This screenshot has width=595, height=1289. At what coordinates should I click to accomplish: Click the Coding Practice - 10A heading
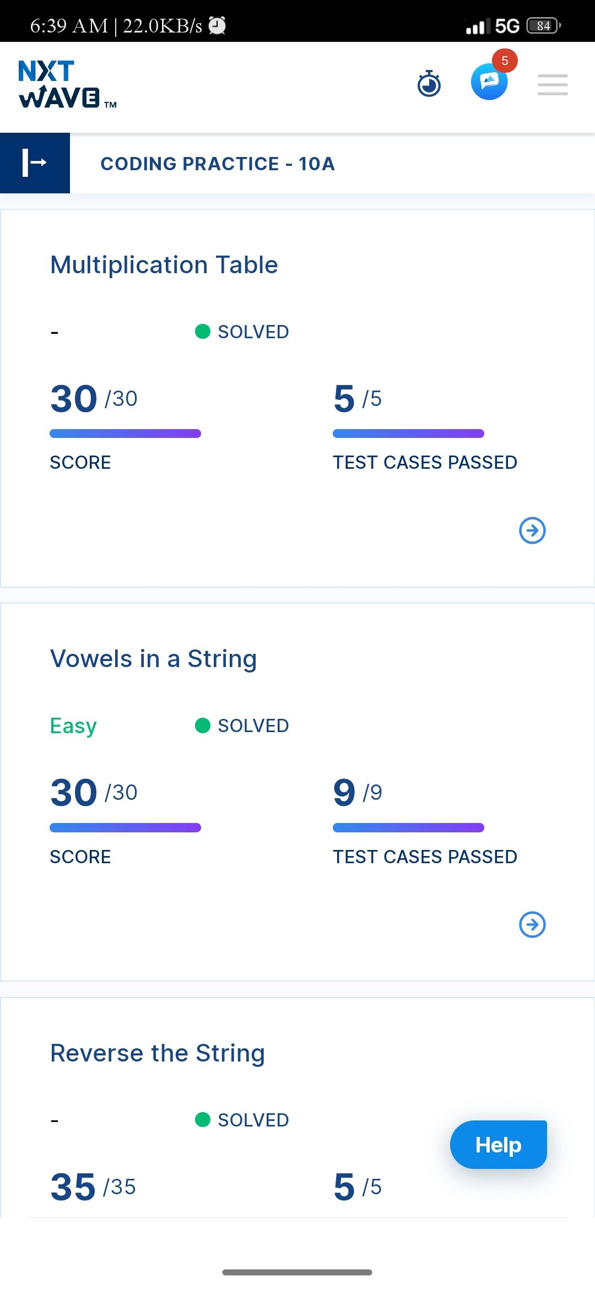[x=218, y=164]
